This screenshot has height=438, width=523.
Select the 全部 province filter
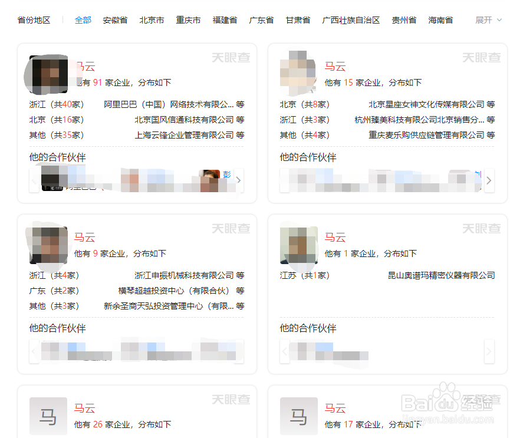tap(83, 19)
